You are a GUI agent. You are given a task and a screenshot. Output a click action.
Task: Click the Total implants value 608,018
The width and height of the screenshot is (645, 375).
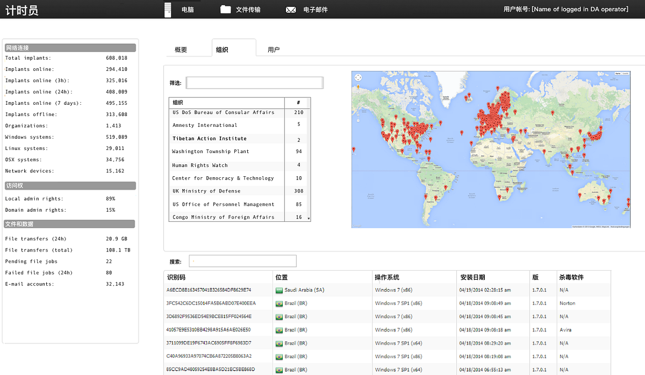click(117, 58)
